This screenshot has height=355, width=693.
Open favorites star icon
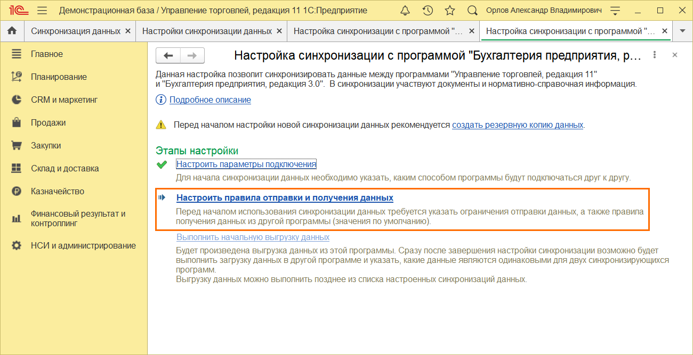coord(450,11)
